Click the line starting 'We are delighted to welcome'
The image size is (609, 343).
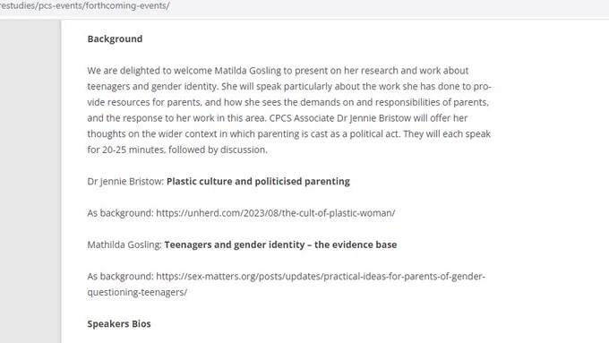tap(278, 71)
